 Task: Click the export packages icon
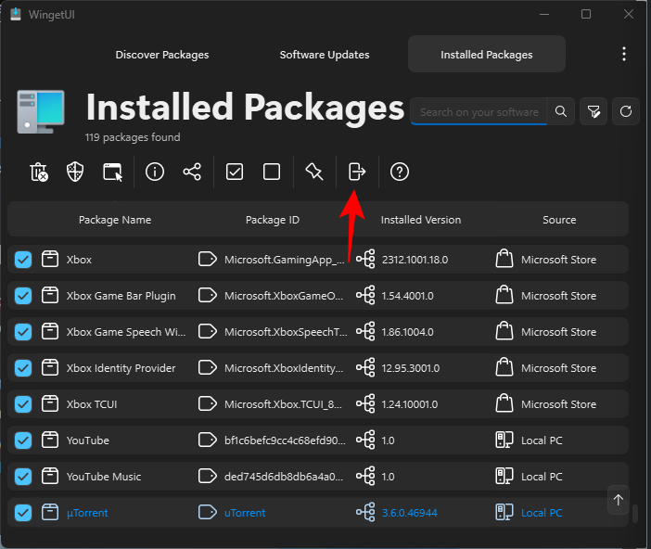(357, 172)
